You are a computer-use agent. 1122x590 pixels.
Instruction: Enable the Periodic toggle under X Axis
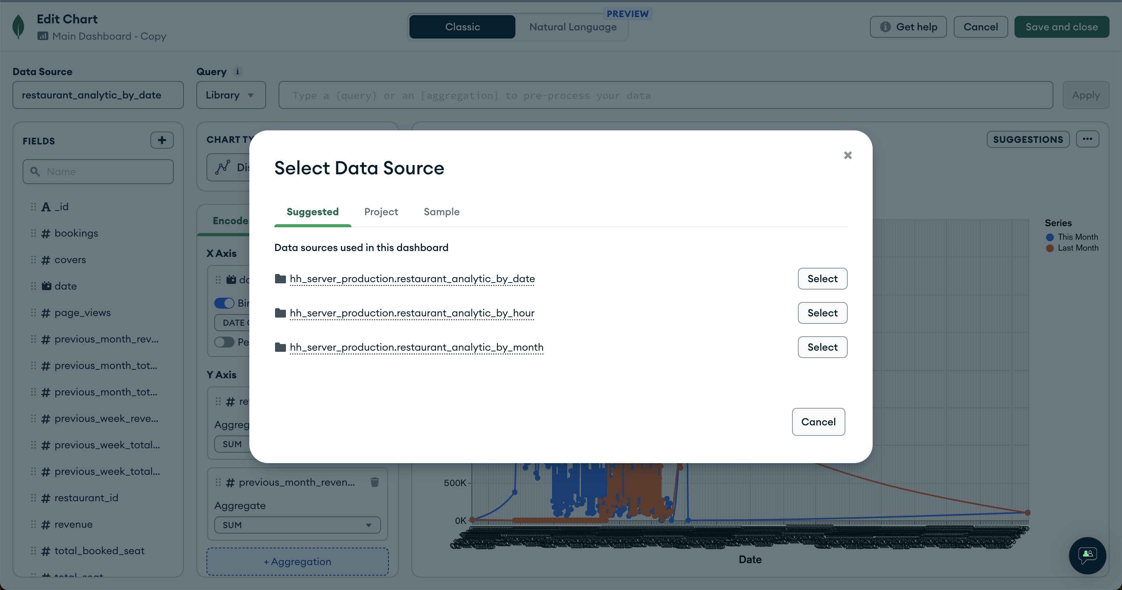(x=224, y=342)
